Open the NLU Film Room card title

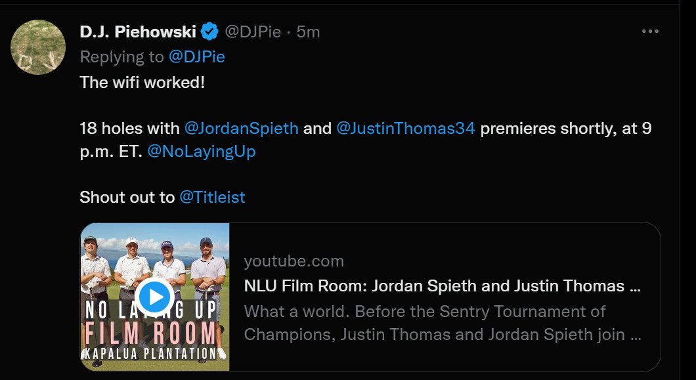click(443, 286)
